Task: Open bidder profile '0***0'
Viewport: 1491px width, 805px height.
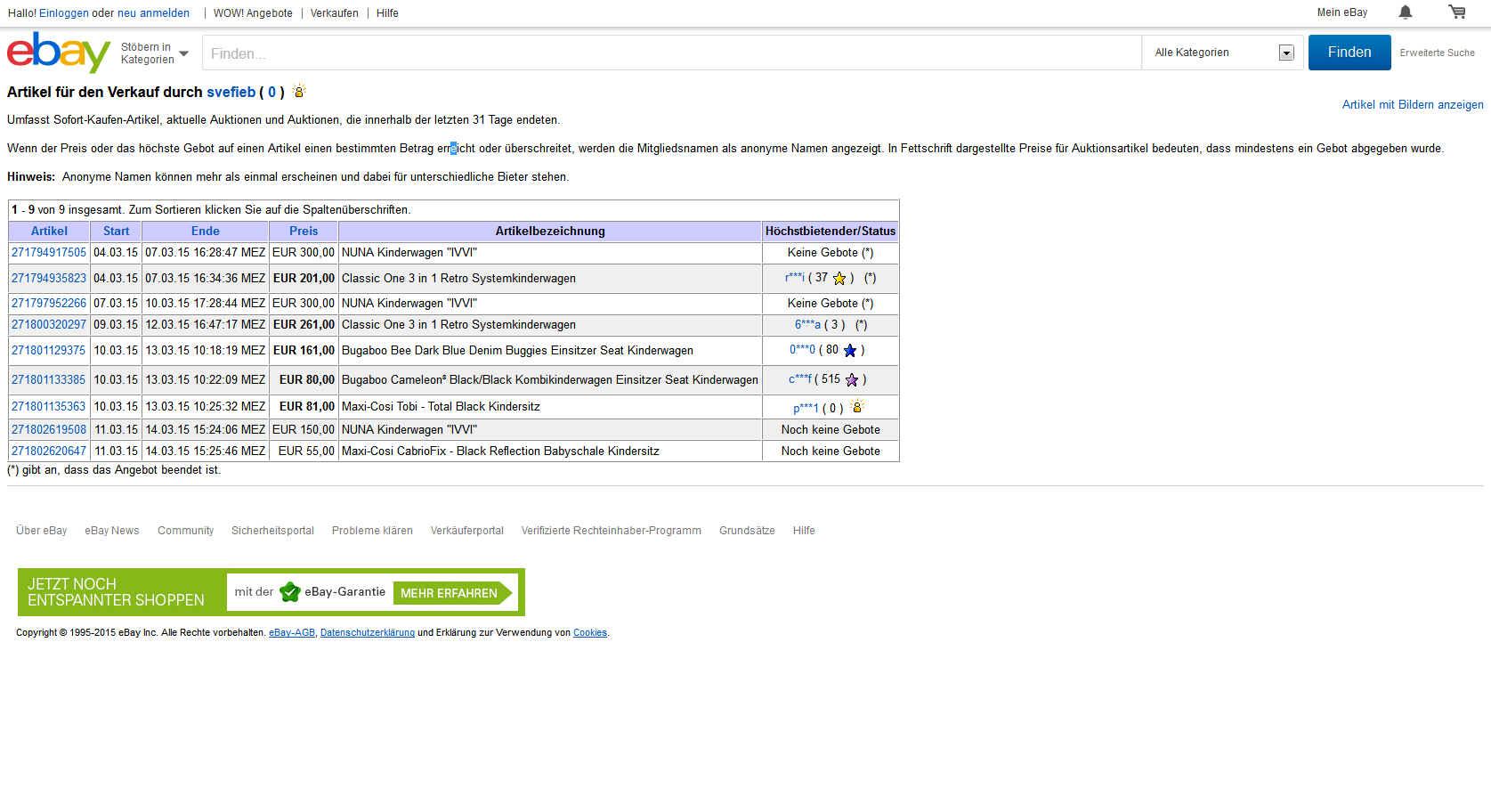Action: tap(802, 350)
